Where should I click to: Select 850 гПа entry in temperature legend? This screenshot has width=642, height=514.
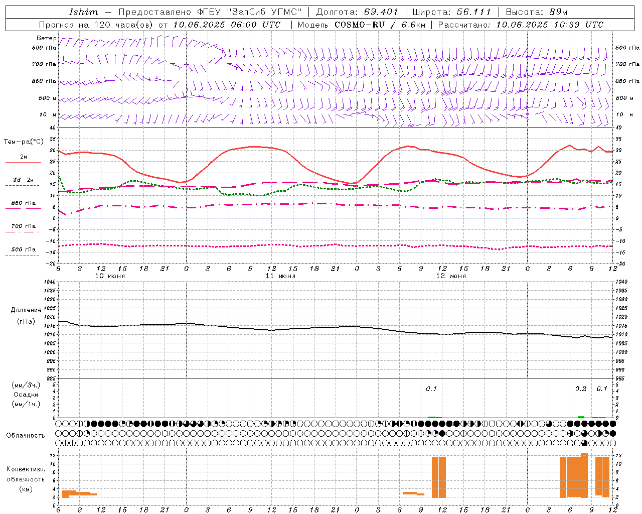(x=24, y=203)
